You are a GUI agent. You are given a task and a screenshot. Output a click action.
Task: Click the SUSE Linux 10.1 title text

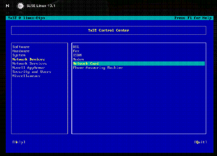tap(41, 6)
